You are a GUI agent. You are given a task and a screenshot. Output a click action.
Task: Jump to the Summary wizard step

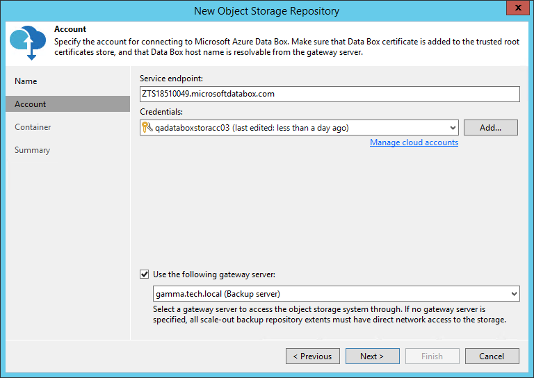pos(32,150)
